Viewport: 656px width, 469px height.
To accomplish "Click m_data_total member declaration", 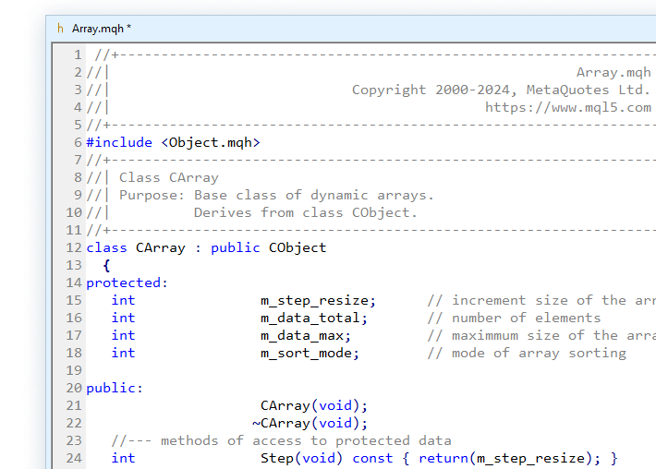I will [x=314, y=319].
